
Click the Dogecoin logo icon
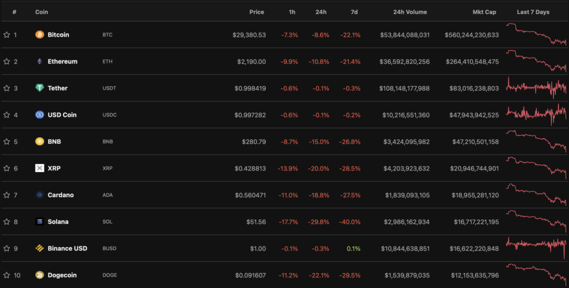(x=39, y=275)
